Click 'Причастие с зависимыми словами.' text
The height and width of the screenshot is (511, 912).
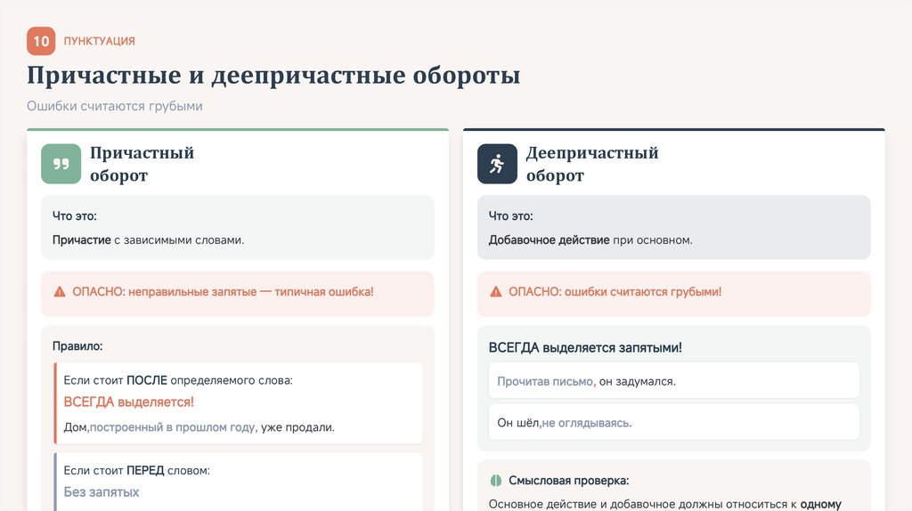149,240
